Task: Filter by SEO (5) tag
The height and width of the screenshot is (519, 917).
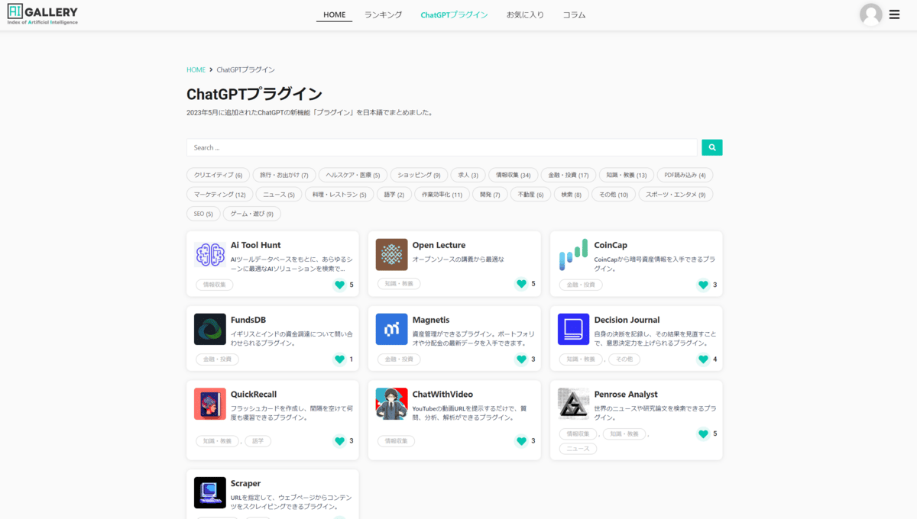Action: (x=203, y=214)
